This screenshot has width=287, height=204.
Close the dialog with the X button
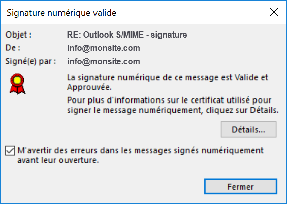click(274, 12)
